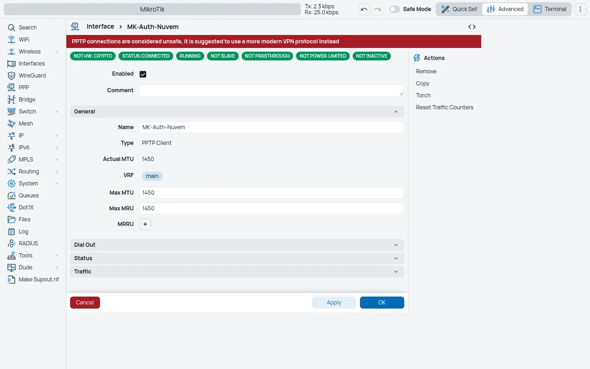The image size is (590, 369).
Task: Open the Queues sidebar icon
Action: 12,196
